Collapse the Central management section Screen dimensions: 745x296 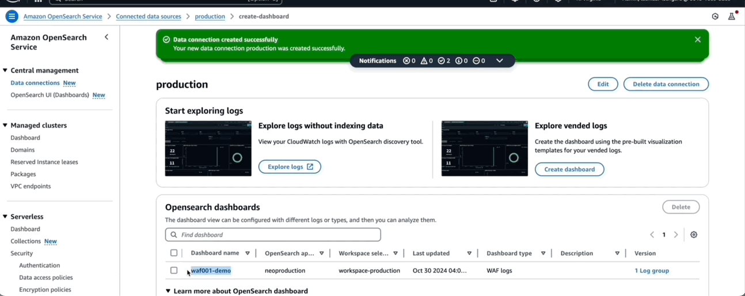[x=5, y=70]
